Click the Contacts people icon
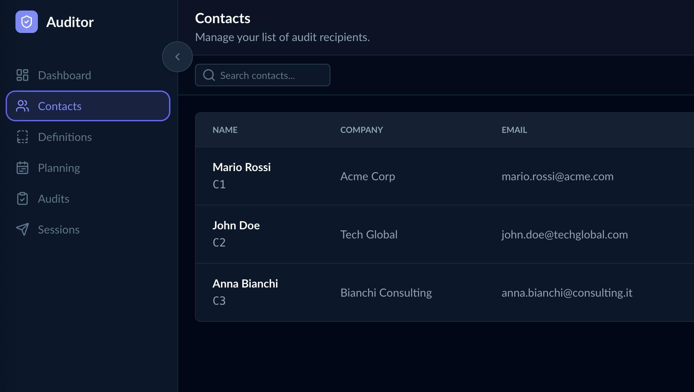This screenshot has width=694, height=392. tap(22, 106)
